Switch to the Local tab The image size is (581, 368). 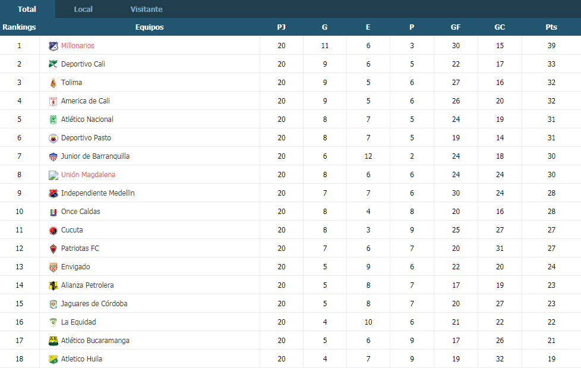pos(83,10)
